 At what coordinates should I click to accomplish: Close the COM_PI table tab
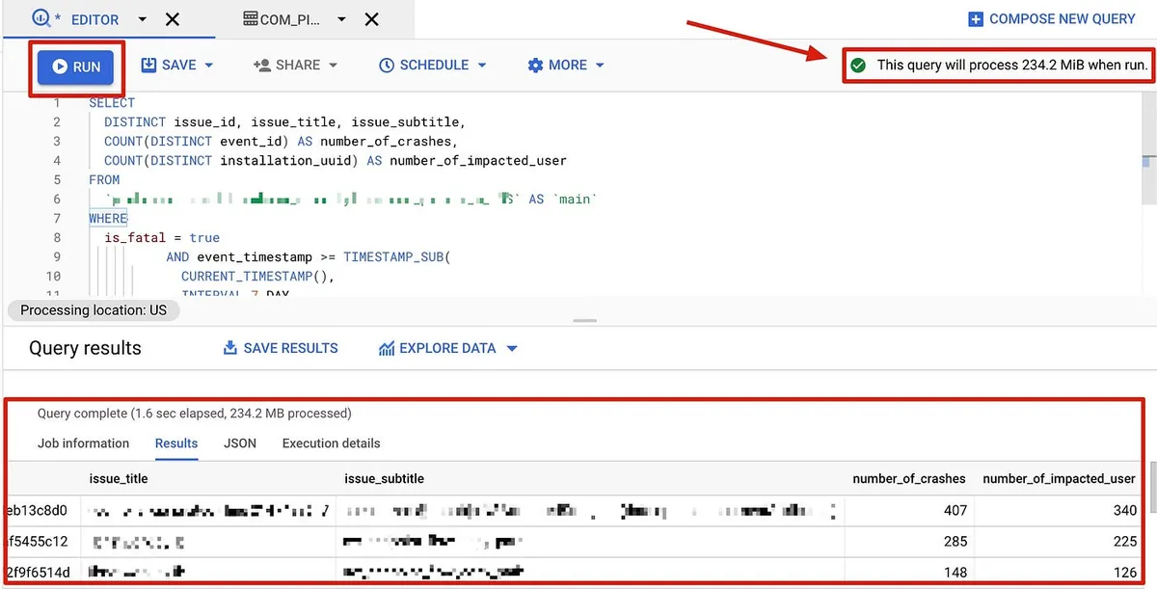371,19
